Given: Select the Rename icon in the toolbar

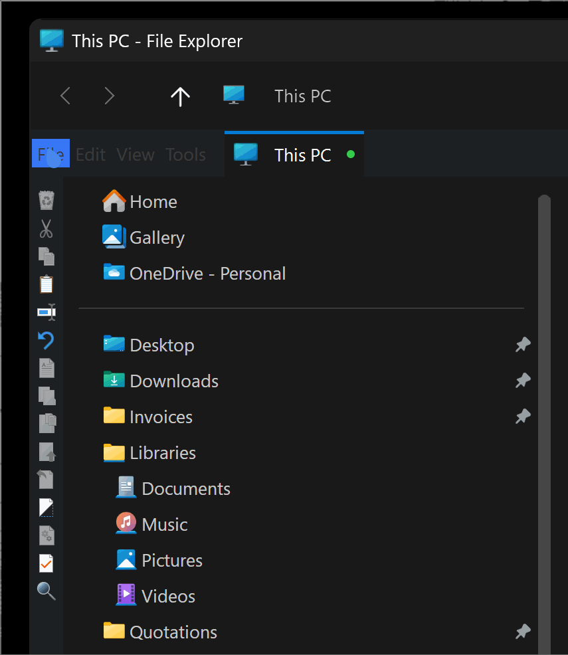Looking at the screenshot, I should [47, 312].
